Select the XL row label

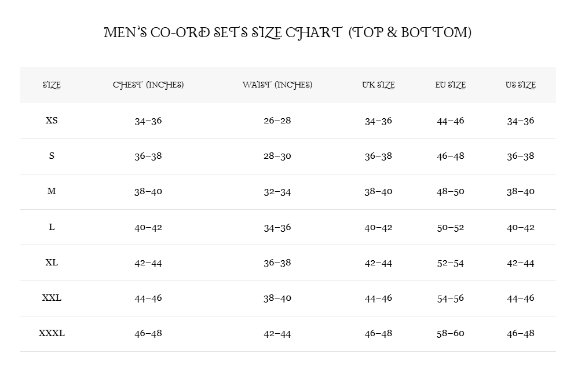[x=52, y=263]
